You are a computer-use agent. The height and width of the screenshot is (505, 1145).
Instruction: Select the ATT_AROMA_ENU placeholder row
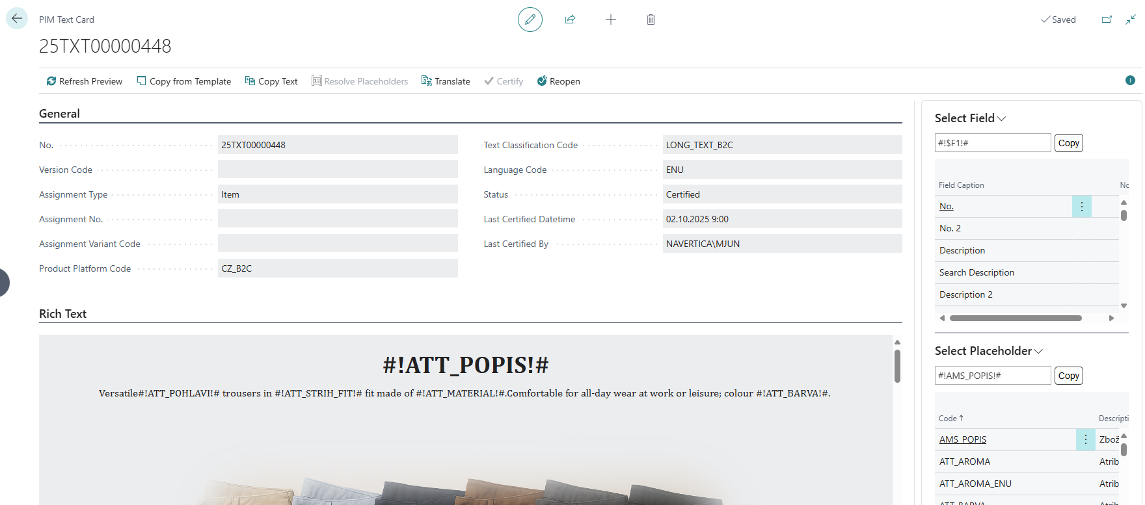[1027, 484]
